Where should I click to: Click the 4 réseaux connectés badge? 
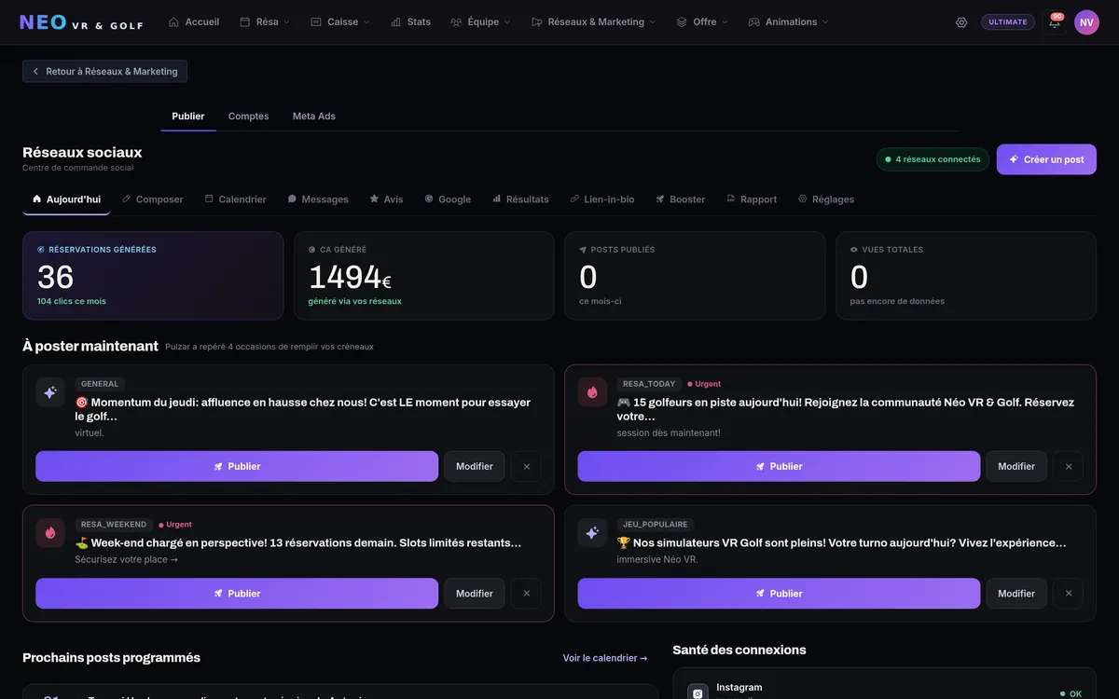(932, 159)
